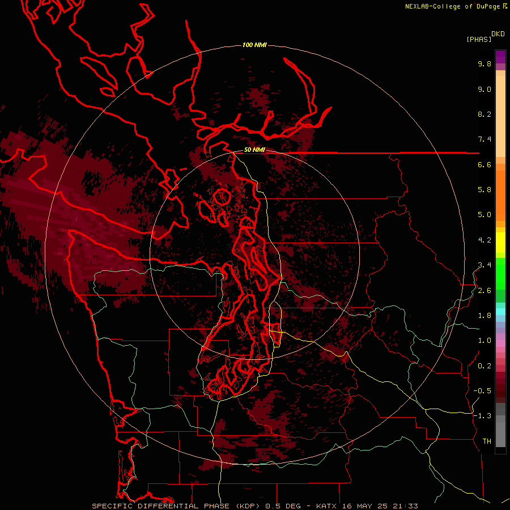This screenshot has height=510, width=510.
Task: Click the 0.2 scale label
Action: (x=484, y=366)
